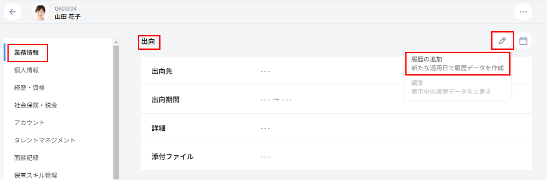Open 業務情報 in the sidebar
Screen dimensions: 547x180
(27, 53)
